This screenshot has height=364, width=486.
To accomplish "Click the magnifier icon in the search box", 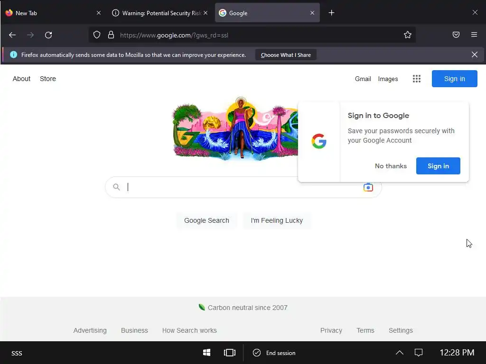I will [117, 187].
